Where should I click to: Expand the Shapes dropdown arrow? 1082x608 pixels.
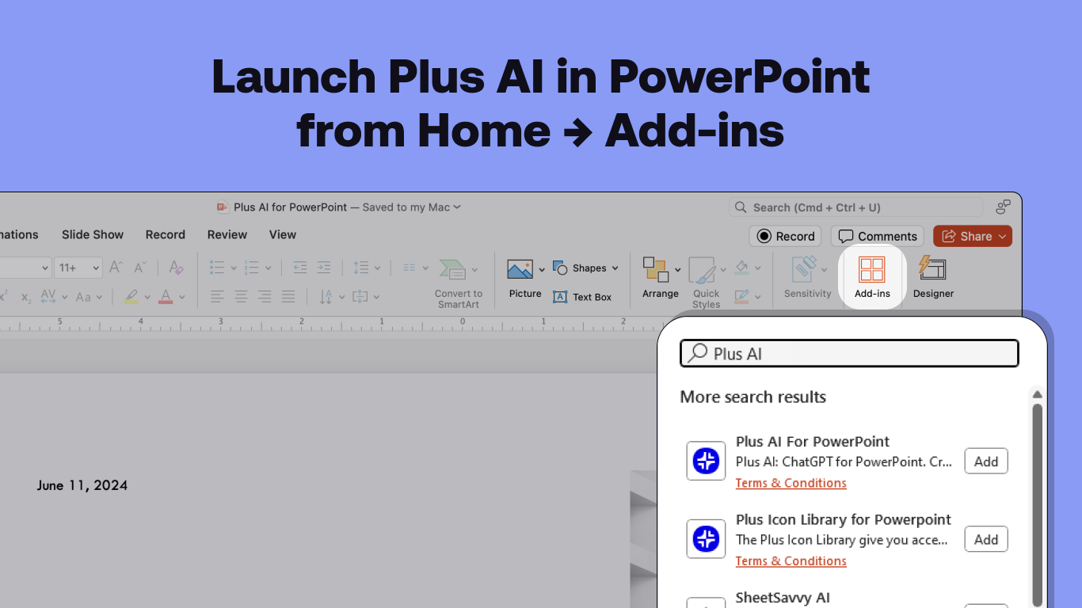pos(615,268)
